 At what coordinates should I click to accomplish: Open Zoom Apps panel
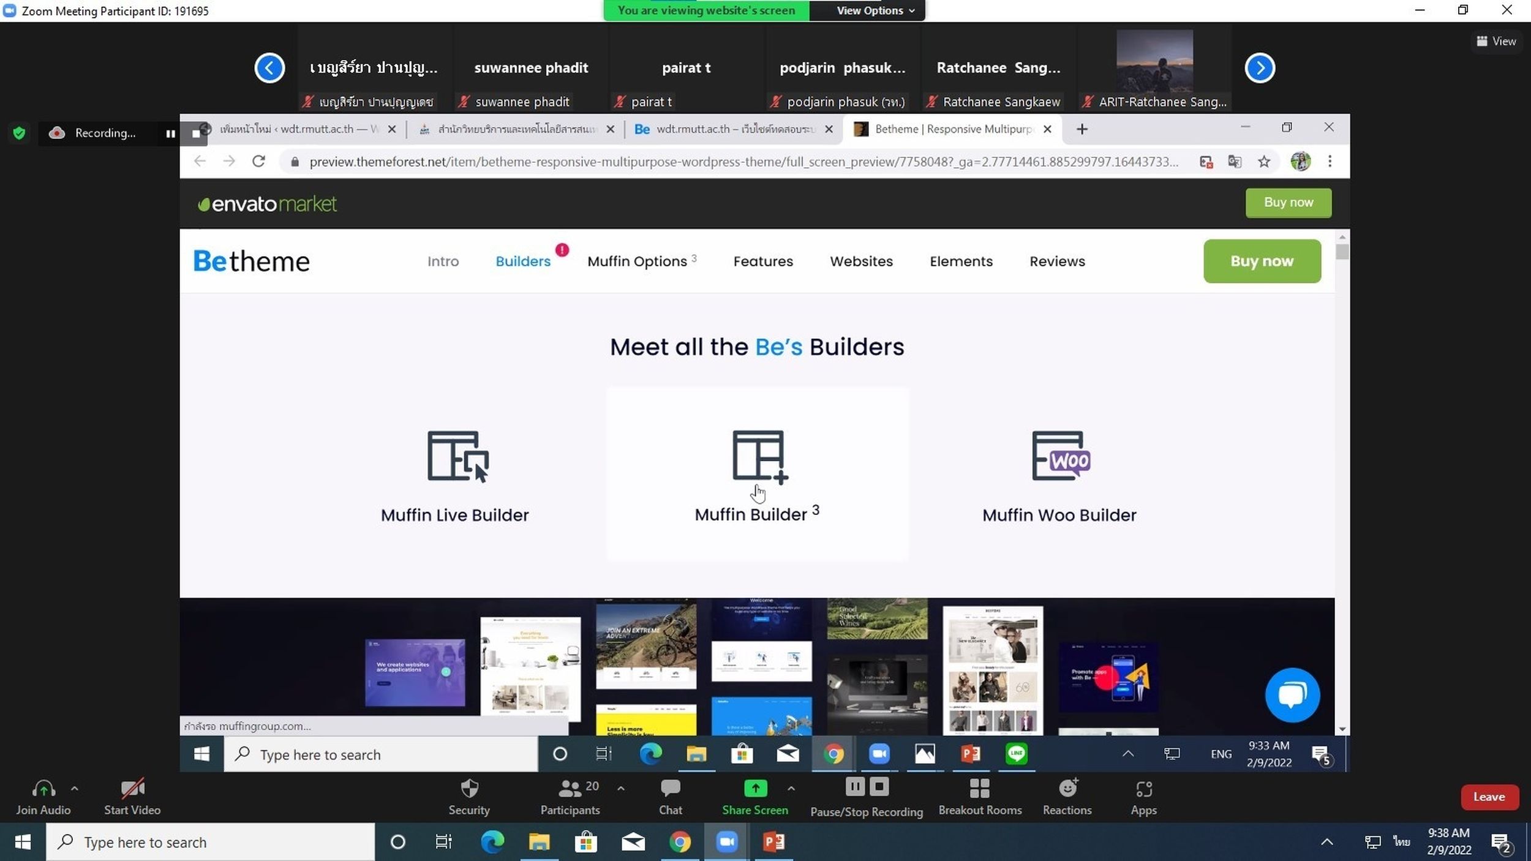tap(1143, 797)
